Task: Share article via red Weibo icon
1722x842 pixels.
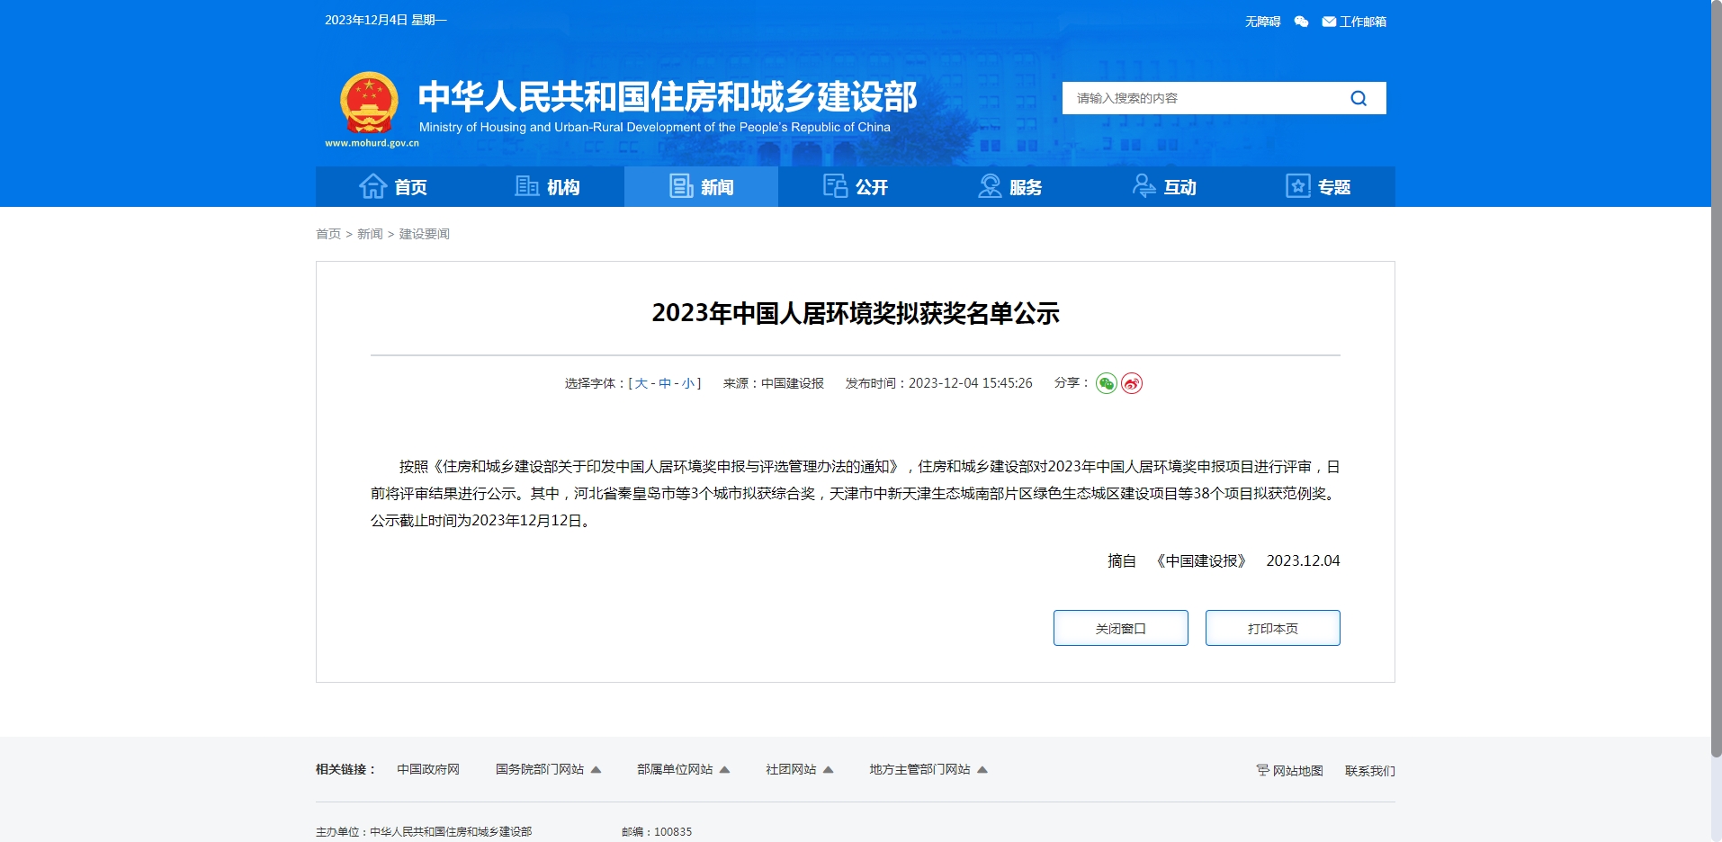Action: (x=1132, y=383)
